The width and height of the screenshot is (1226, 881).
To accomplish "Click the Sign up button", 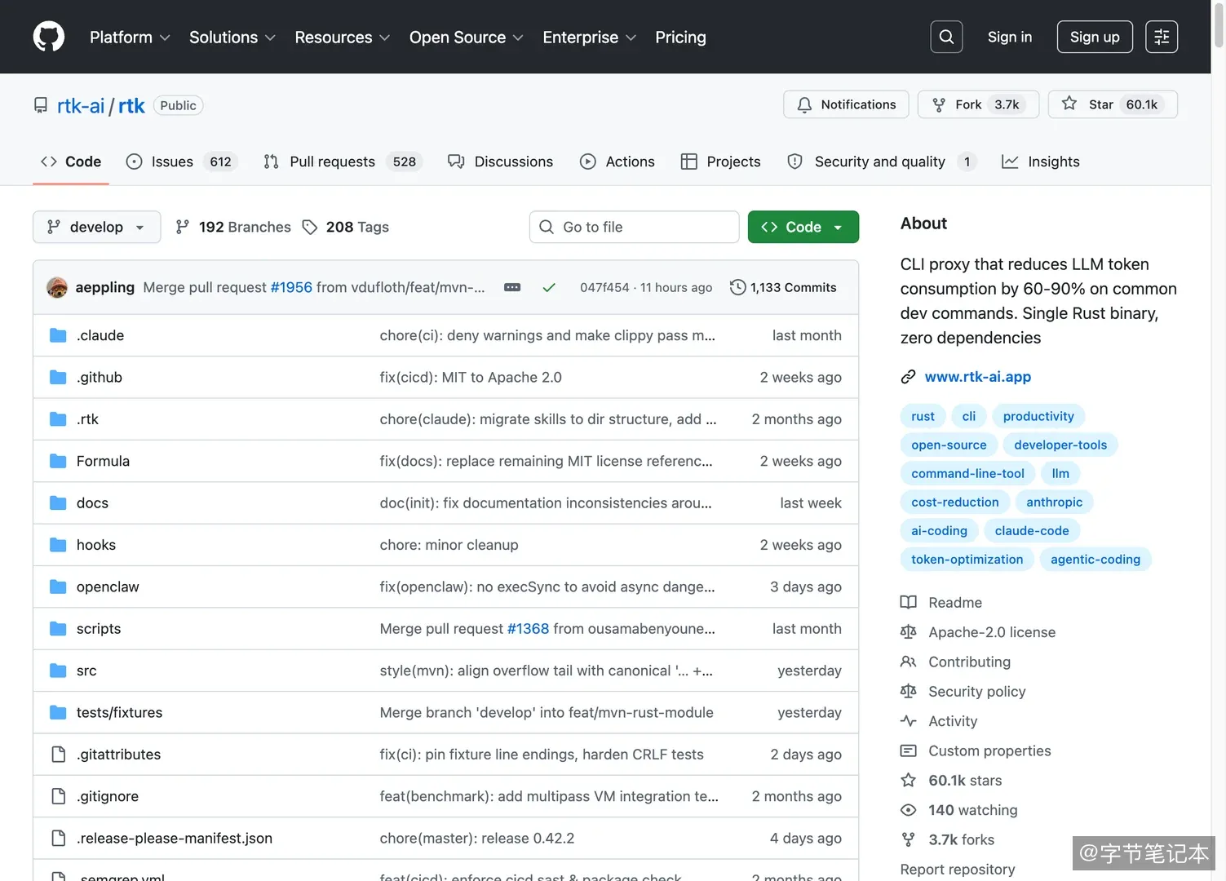I will (1095, 37).
